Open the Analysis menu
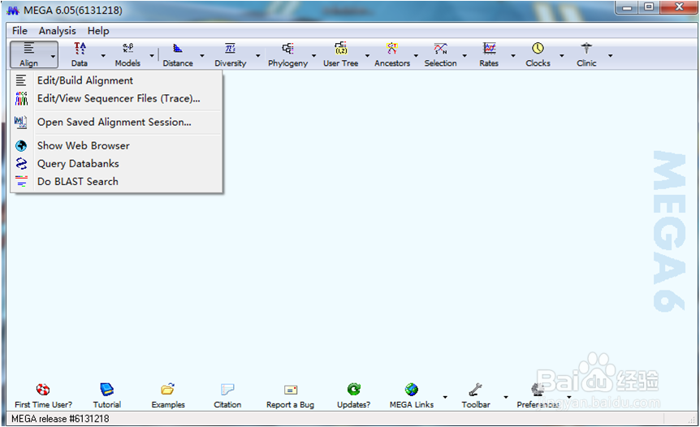 (x=57, y=31)
